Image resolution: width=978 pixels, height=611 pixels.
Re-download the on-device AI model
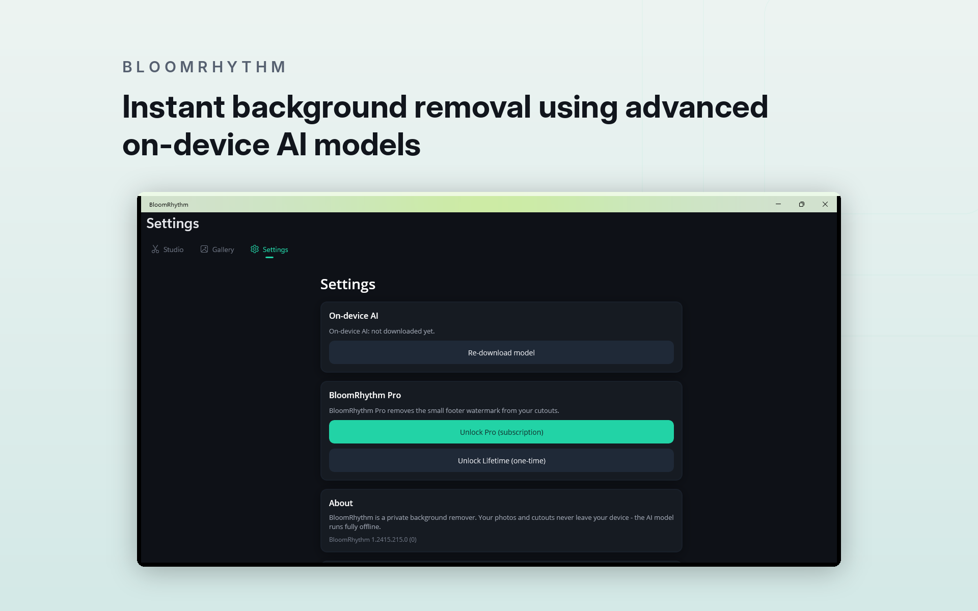click(x=501, y=352)
